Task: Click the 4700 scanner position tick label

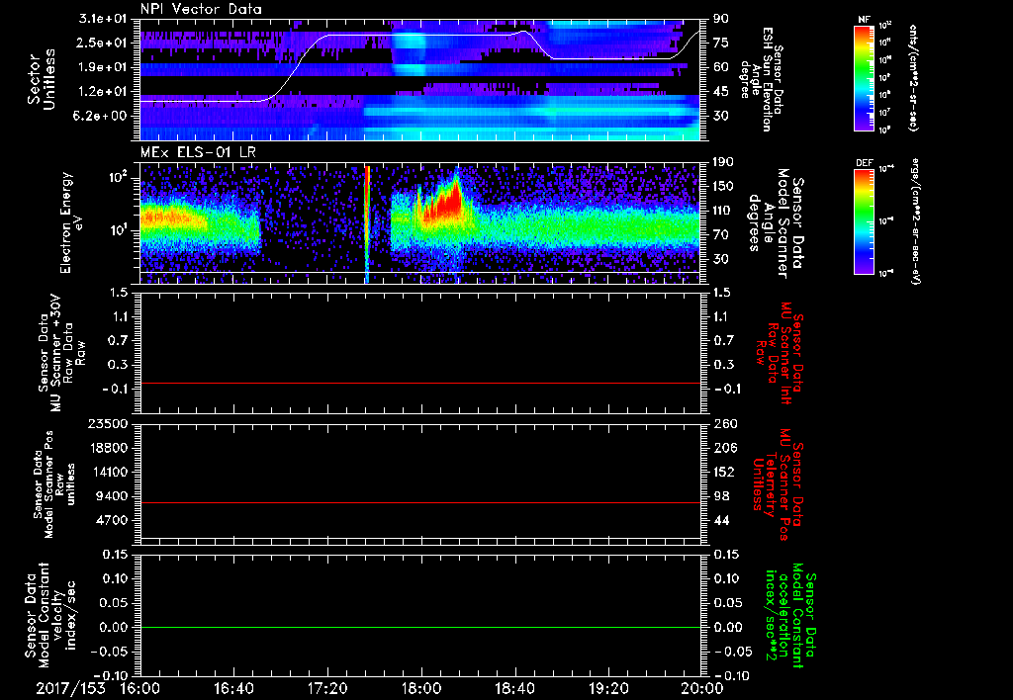Action: 112,520
